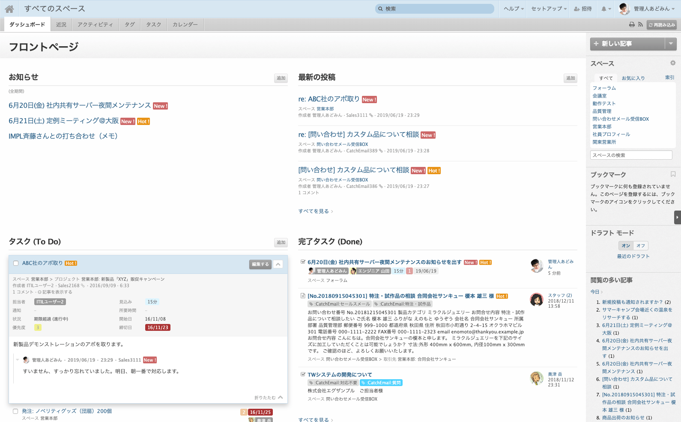The image size is (681, 422).
Task: Select the お気に入り tab in spaces
Action: point(633,78)
